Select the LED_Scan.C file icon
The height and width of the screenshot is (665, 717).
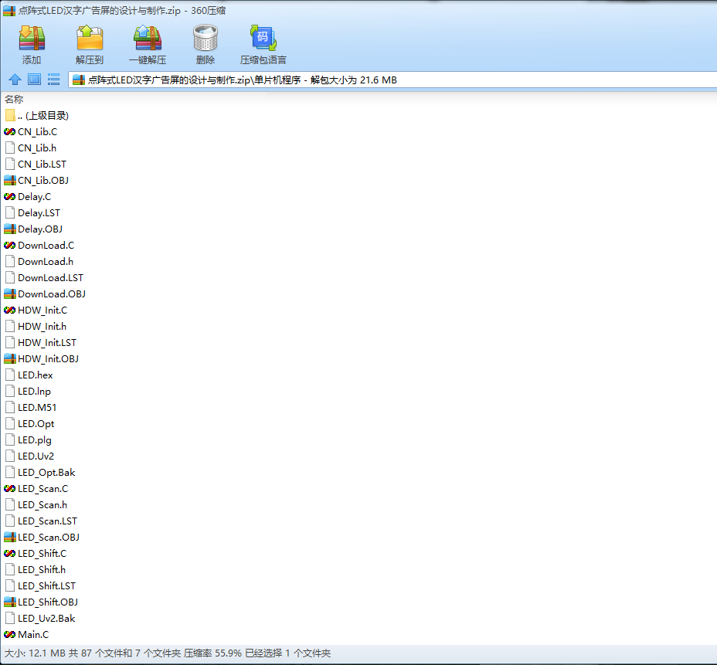click(x=9, y=489)
